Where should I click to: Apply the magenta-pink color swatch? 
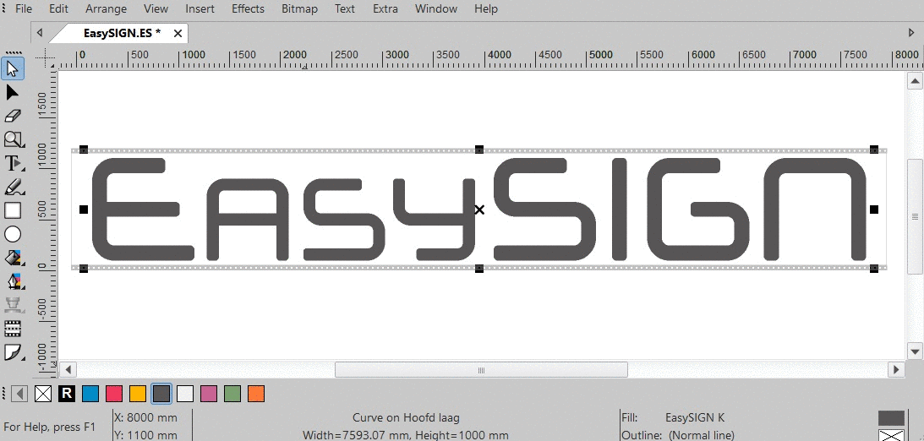pos(209,394)
